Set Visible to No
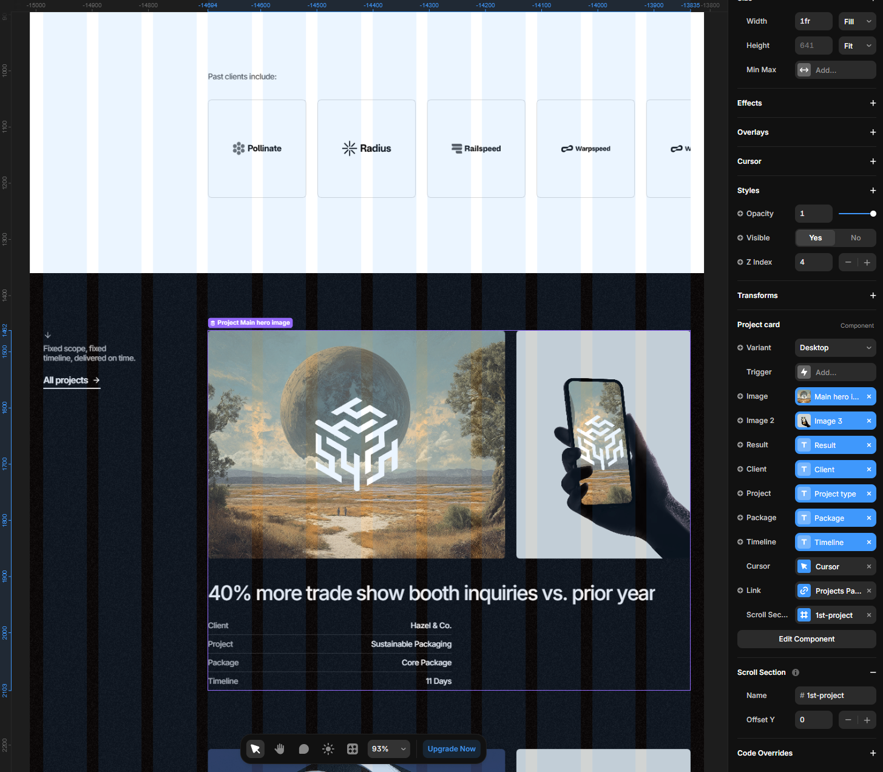 [855, 238]
